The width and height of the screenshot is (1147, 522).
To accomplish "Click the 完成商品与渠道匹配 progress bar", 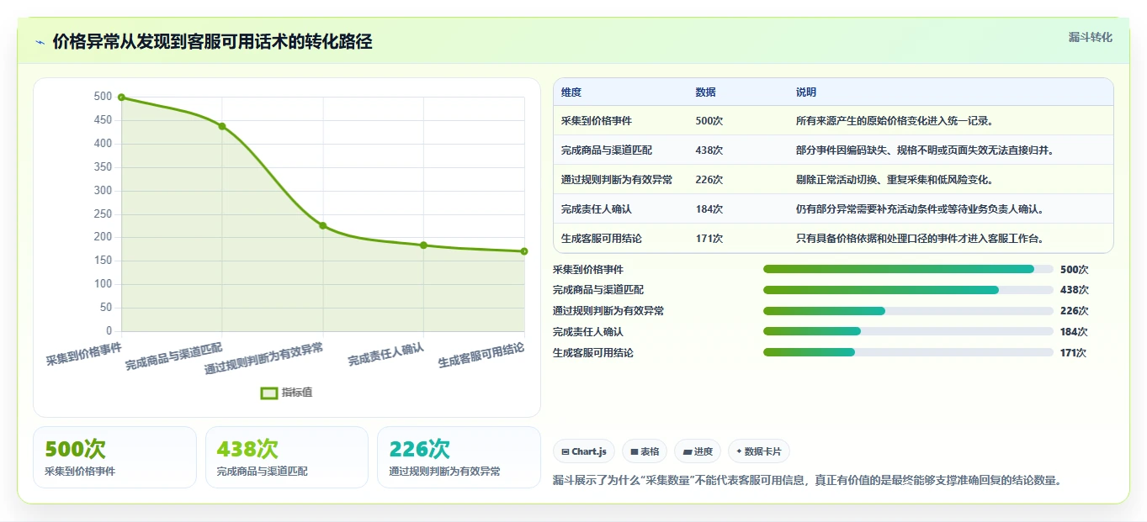I will tap(908, 290).
